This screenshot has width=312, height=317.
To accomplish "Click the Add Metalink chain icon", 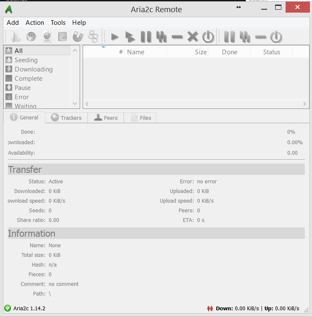I will [x=93, y=37].
